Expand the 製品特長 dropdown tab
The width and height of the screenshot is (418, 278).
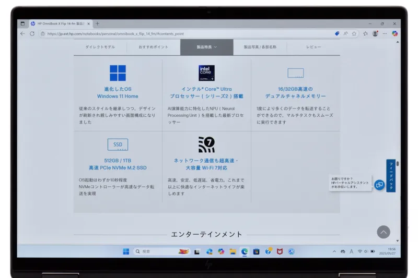pyautogui.click(x=206, y=47)
